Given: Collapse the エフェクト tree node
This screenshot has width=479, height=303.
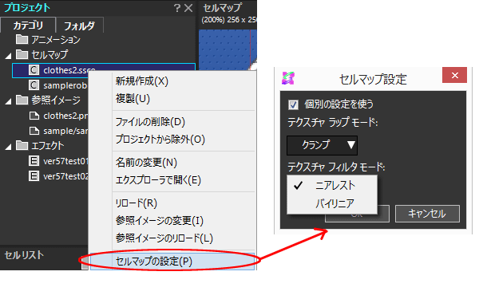Looking at the screenshot, I should [9, 147].
